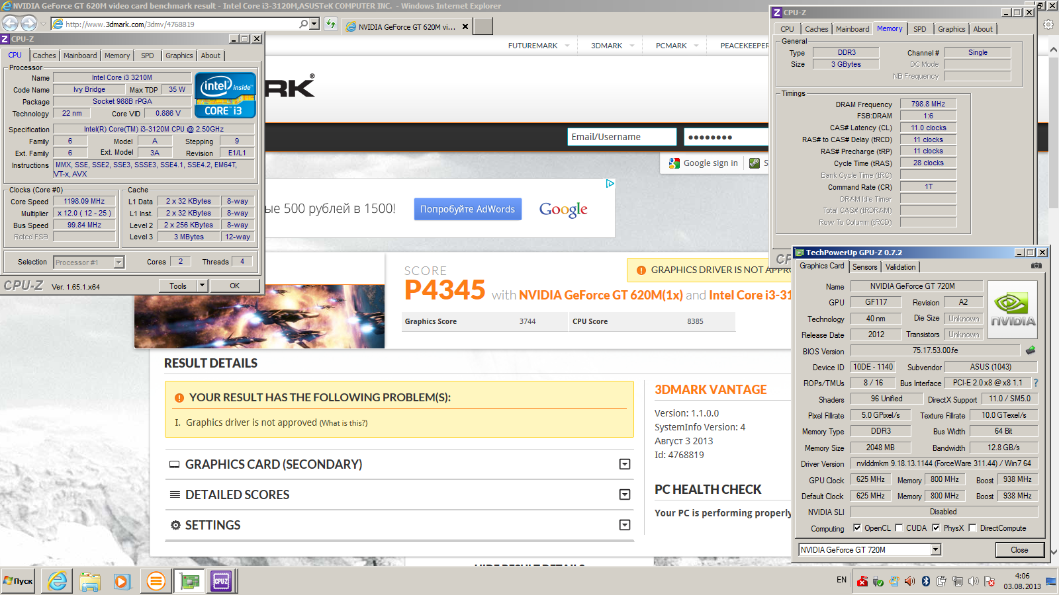Take GPU-Z screenshot with camera icon
This screenshot has width=1059, height=595.
coord(1036,266)
